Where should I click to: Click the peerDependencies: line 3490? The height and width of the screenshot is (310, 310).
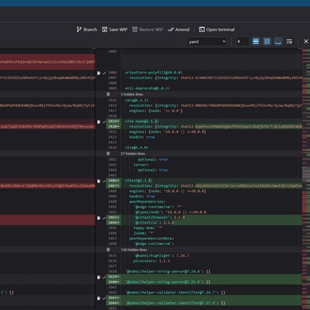click(x=147, y=201)
